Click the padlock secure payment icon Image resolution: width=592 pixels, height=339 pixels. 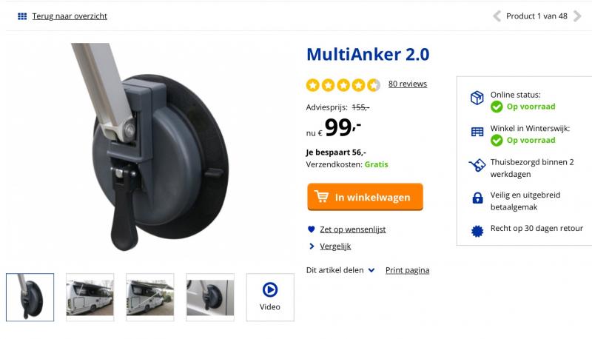[x=477, y=198]
